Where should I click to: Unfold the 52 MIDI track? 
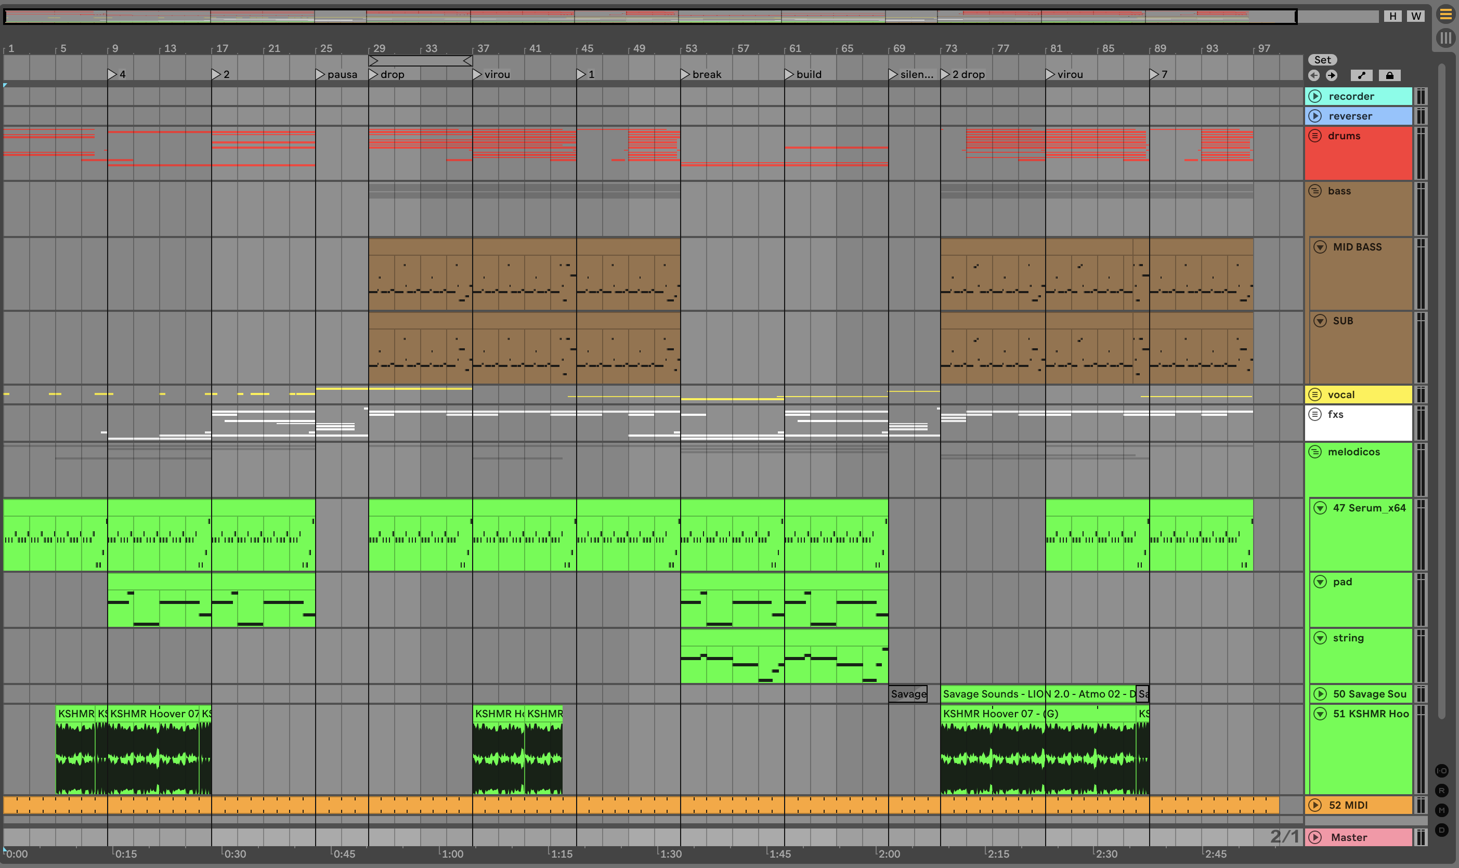coord(1315,805)
